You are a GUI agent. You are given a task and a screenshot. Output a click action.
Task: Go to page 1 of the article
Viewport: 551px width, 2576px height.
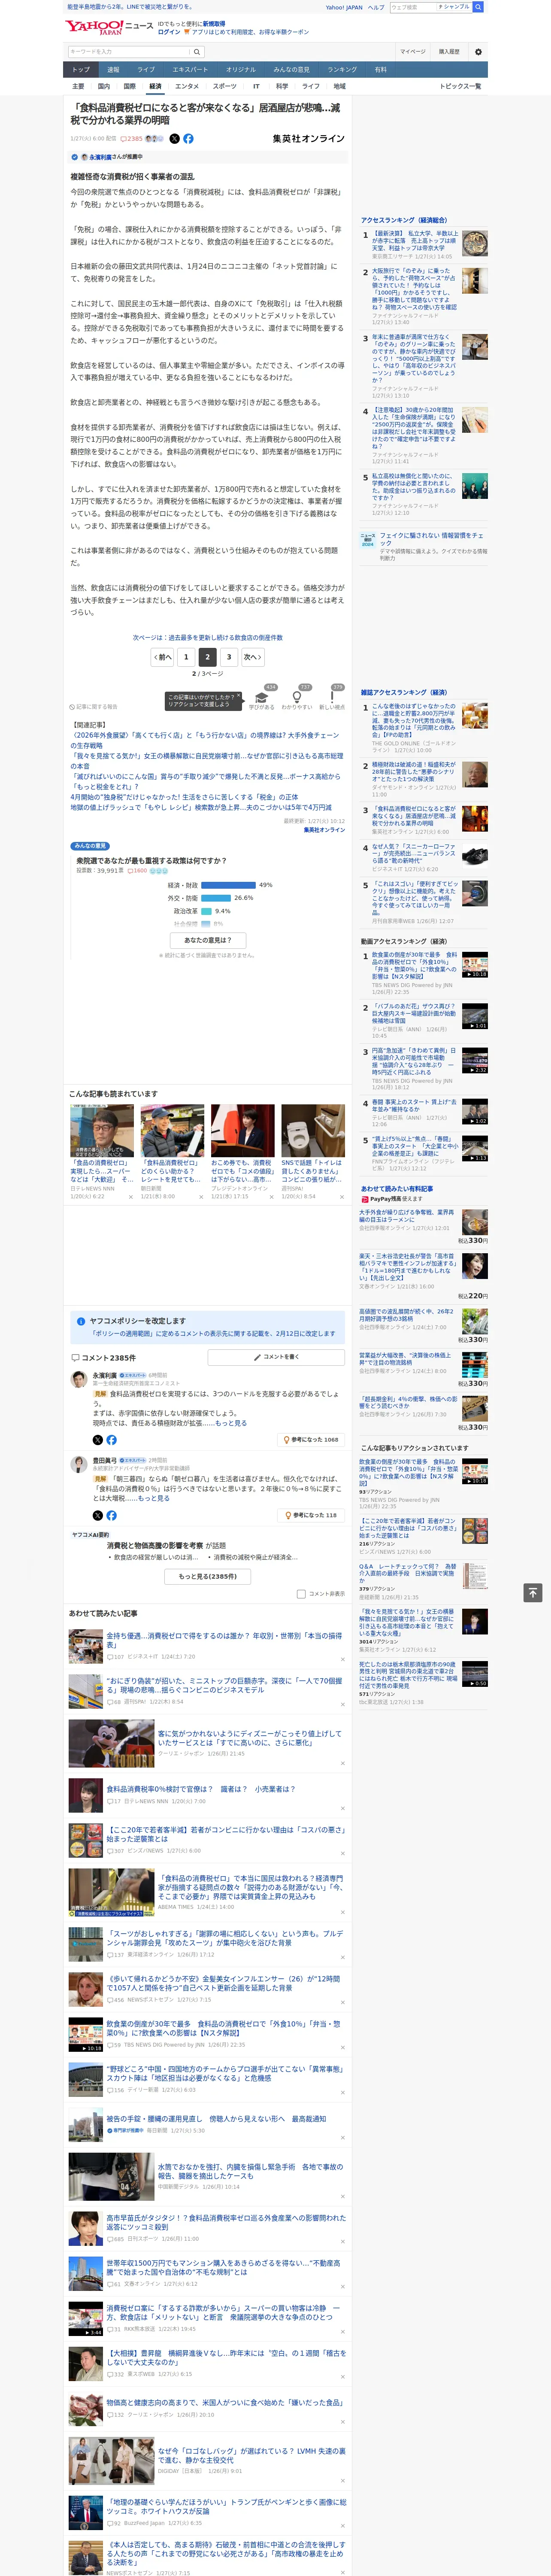tap(185, 657)
